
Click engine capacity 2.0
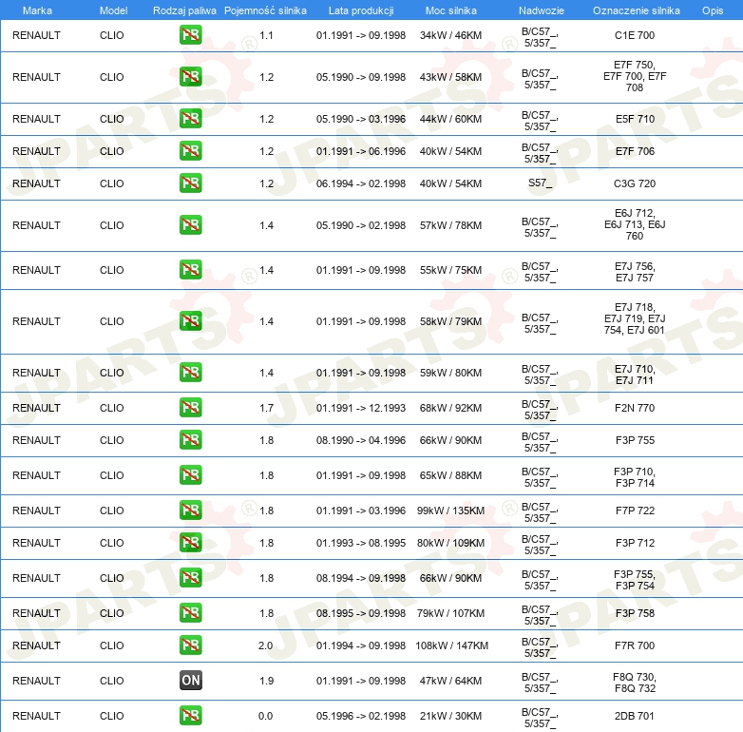pyautogui.click(x=265, y=645)
